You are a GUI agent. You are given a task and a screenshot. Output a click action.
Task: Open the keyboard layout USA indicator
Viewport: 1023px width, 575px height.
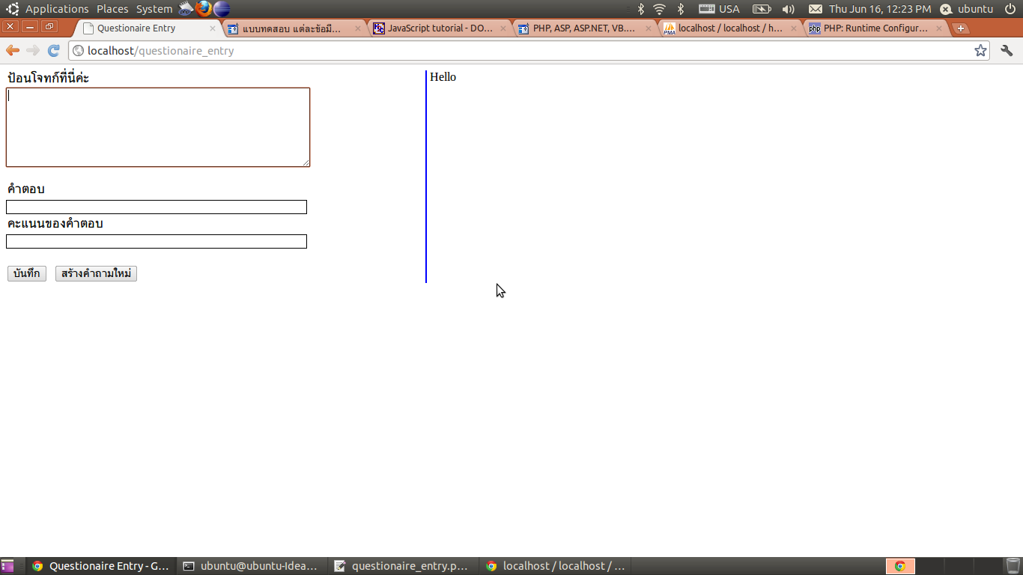click(719, 9)
